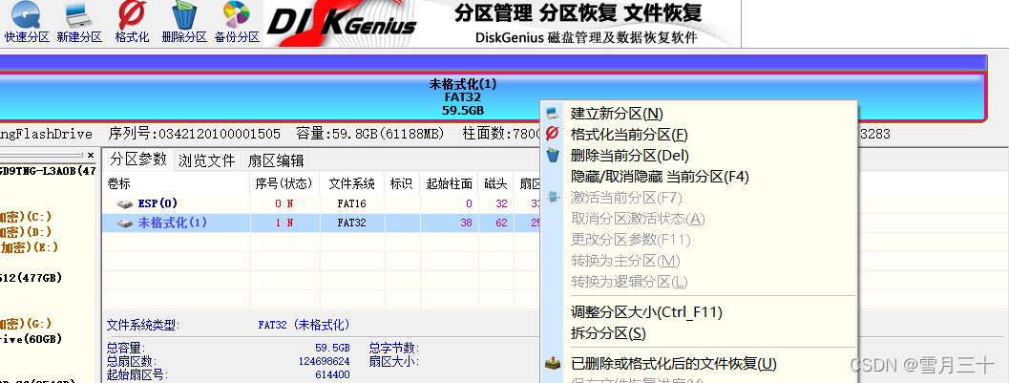Click the FAT32 cell in partition table
The height and width of the screenshot is (383, 1009).
tap(352, 223)
